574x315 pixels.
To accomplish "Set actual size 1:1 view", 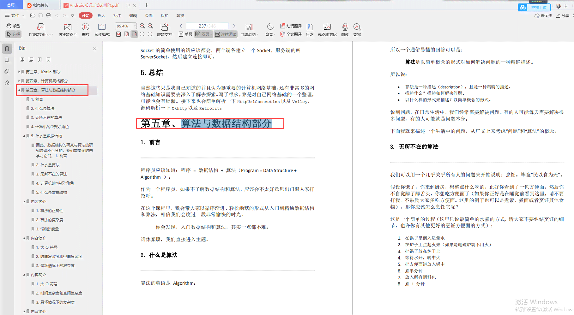I will tap(118, 34).
